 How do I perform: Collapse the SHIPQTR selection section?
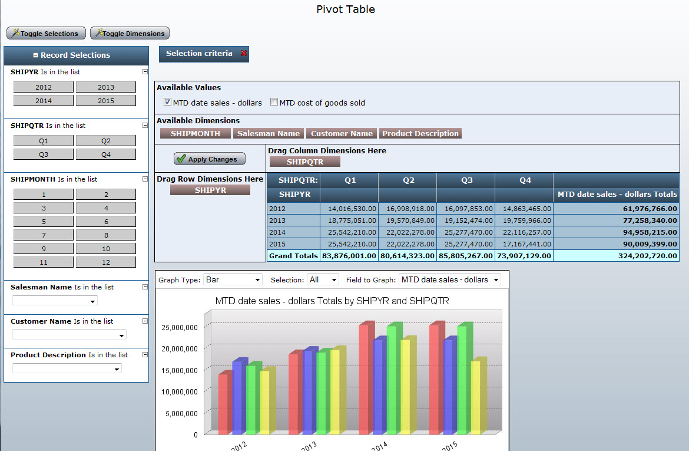(145, 126)
